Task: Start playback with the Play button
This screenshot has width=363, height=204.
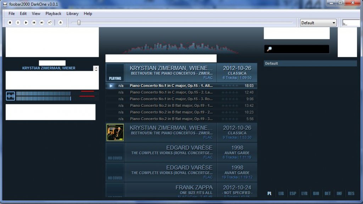Action: point(26,23)
